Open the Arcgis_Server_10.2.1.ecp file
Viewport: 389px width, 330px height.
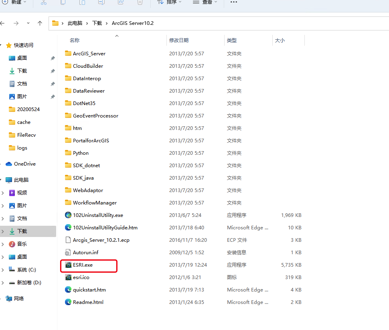pyautogui.click(x=101, y=240)
